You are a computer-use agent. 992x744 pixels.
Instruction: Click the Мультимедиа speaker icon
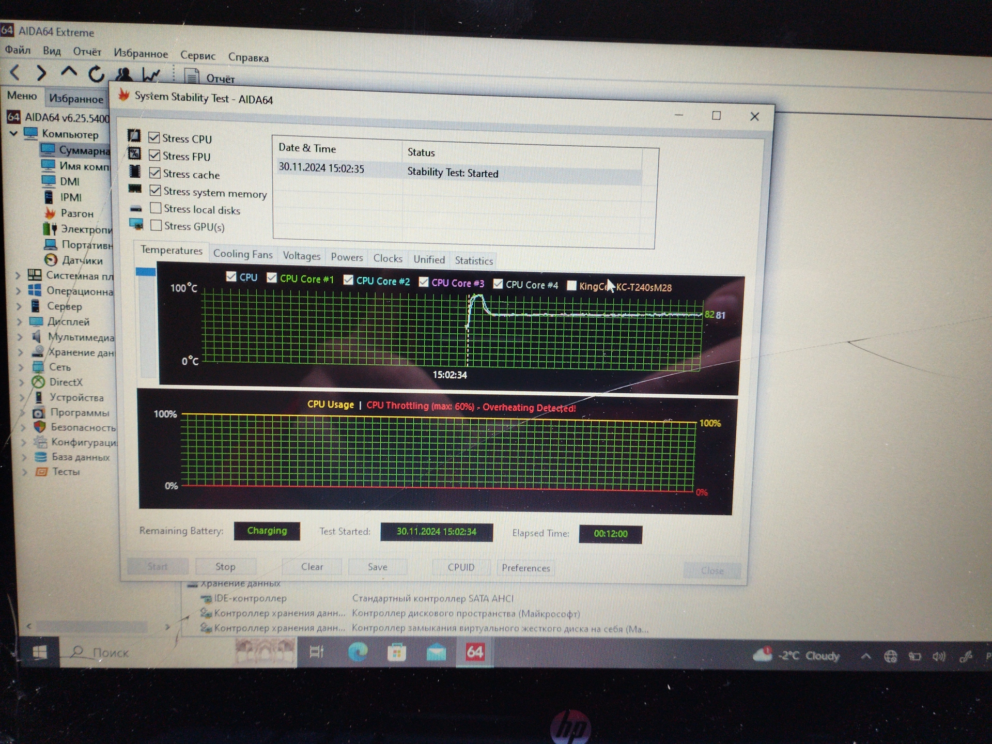click(37, 336)
